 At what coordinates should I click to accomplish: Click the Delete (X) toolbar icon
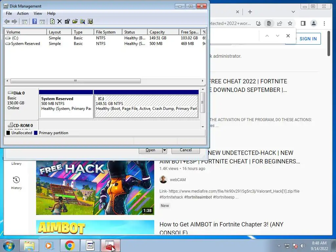tap(60, 21)
